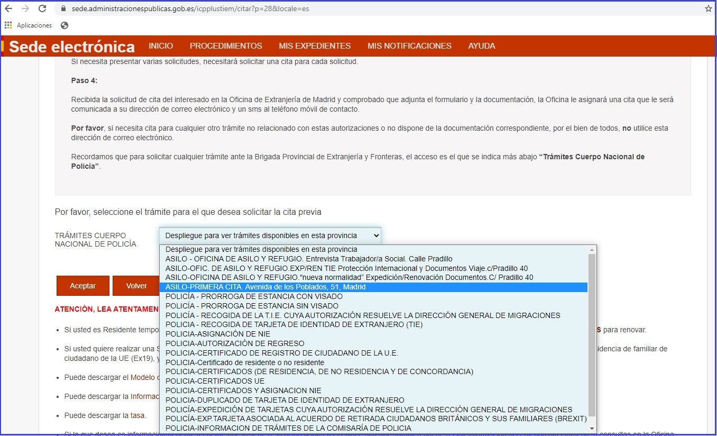Reload the current page

(42, 8)
